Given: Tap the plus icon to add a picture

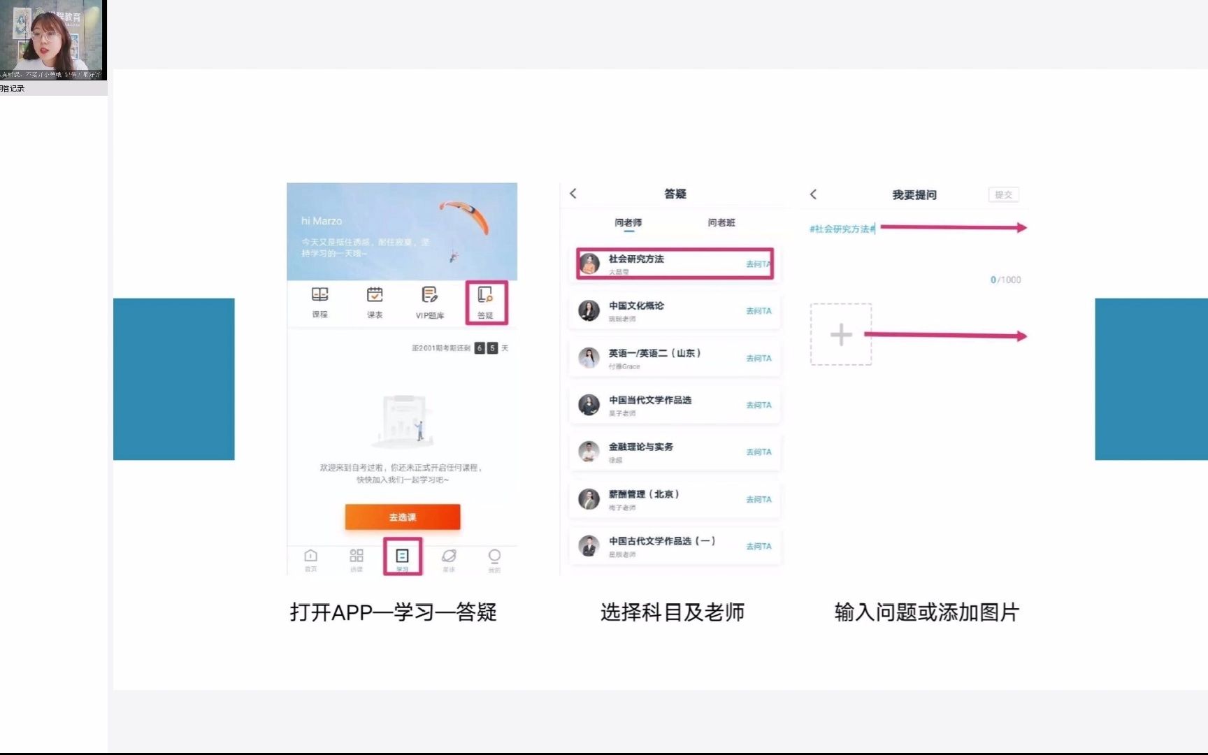Looking at the screenshot, I should [x=841, y=334].
